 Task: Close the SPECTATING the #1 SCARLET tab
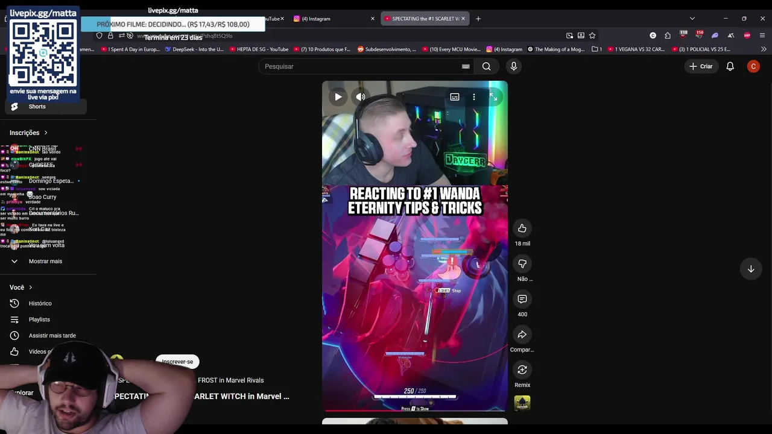tap(463, 19)
